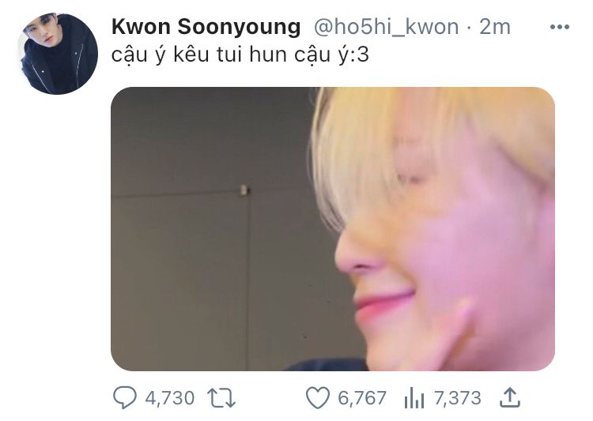The width and height of the screenshot is (593, 421).
Task: Click the ':3' emoticon in the tweet
Action: coord(360,55)
